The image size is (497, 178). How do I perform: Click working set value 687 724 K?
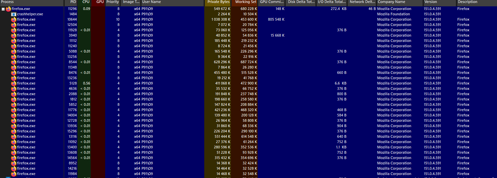pos(248,62)
